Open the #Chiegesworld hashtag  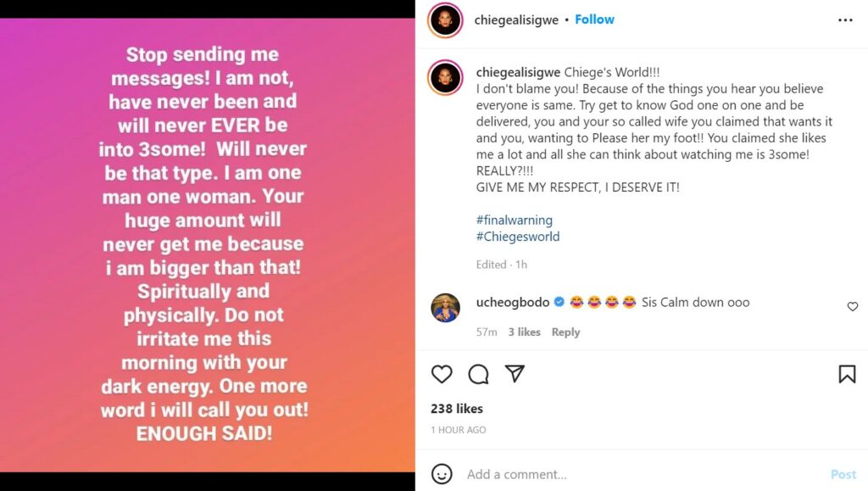tap(518, 237)
